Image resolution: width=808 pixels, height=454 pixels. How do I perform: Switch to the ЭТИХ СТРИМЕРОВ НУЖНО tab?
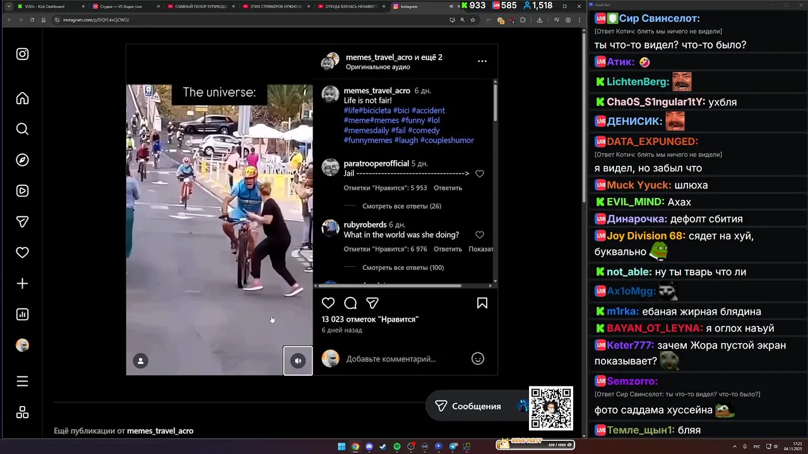point(276,6)
